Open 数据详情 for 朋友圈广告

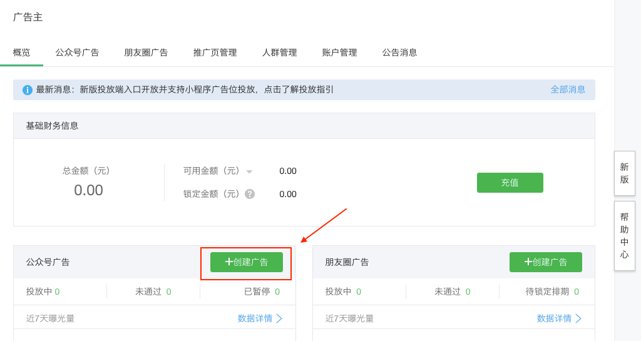coord(558,318)
